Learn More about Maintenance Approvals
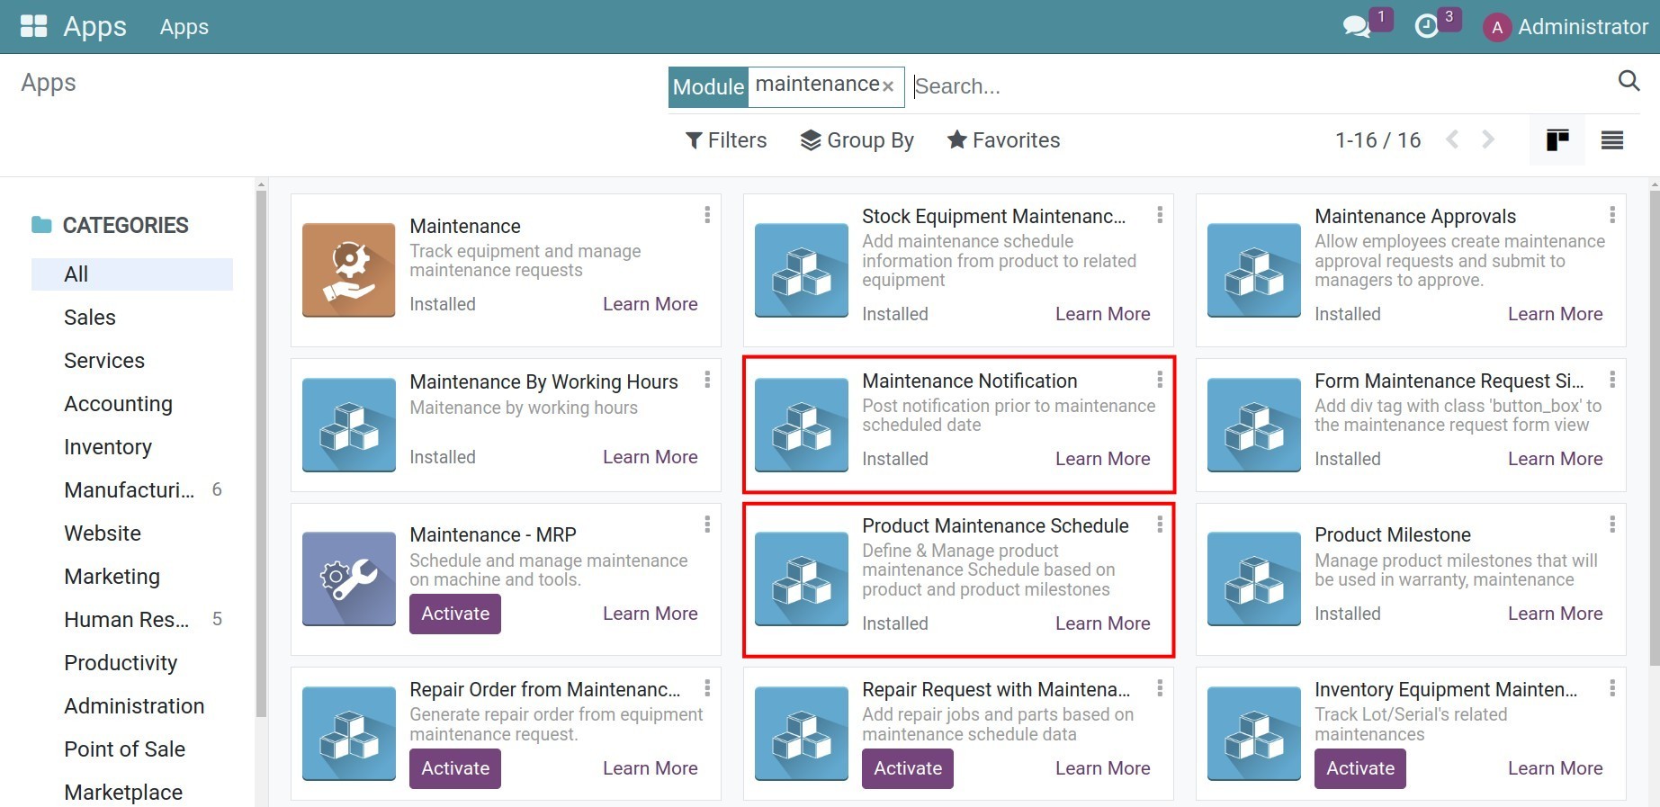The width and height of the screenshot is (1660, 807). coord(1555,314)
